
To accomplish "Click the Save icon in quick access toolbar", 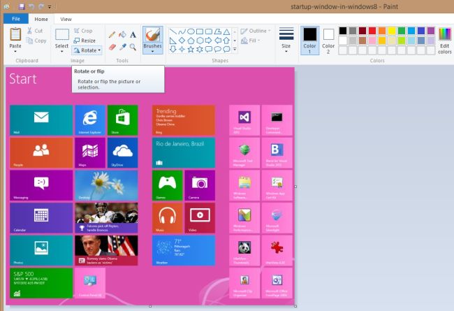I will click(x=22, y=6).
